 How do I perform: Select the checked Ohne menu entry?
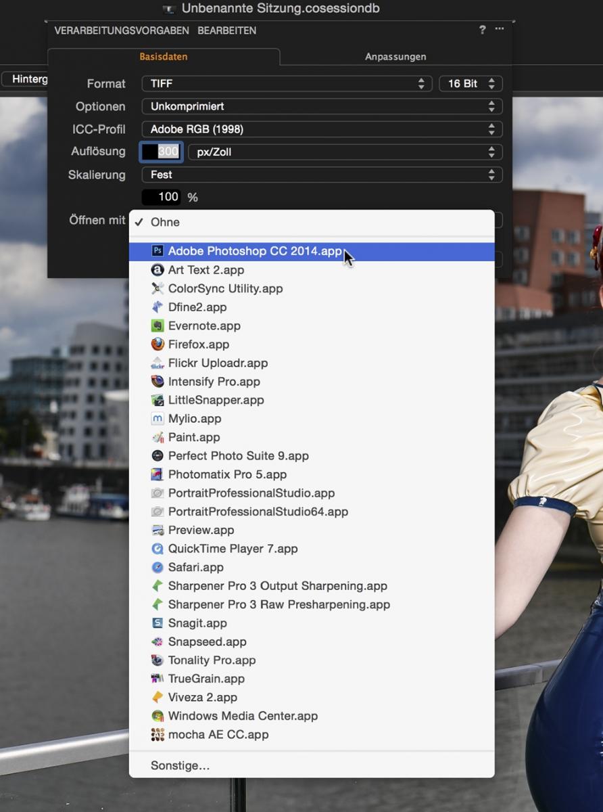pos(312,222)
